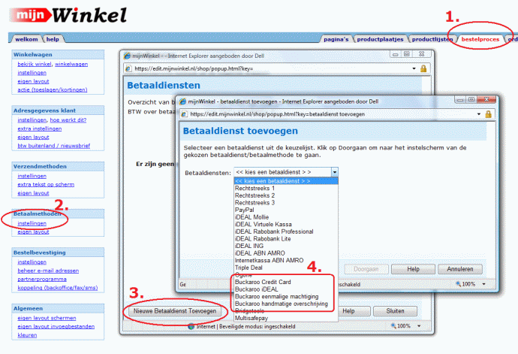This screenshot has height=354, width=518.
Task: Open btw buitenland / nieuwsbrief link
Action: coord(54,146)
